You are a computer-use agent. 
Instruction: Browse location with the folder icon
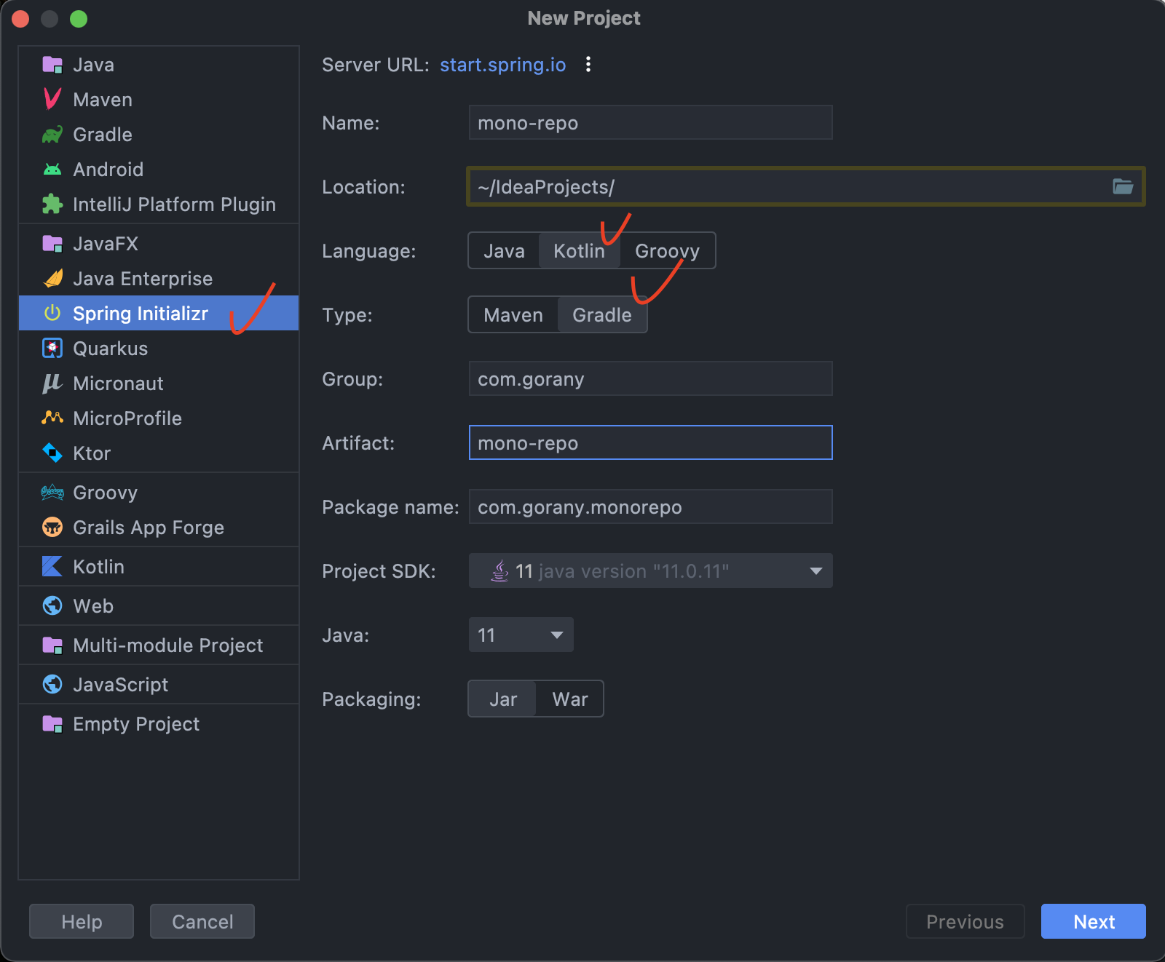(1123, 187)
